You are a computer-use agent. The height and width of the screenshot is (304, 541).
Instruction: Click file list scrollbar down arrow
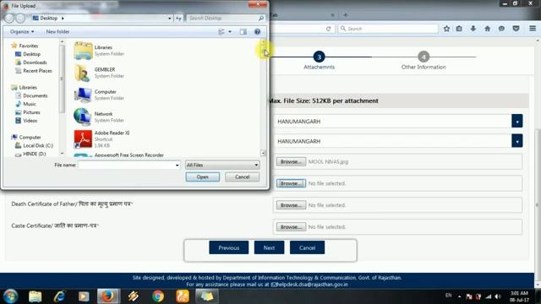(x=263, y=153)
